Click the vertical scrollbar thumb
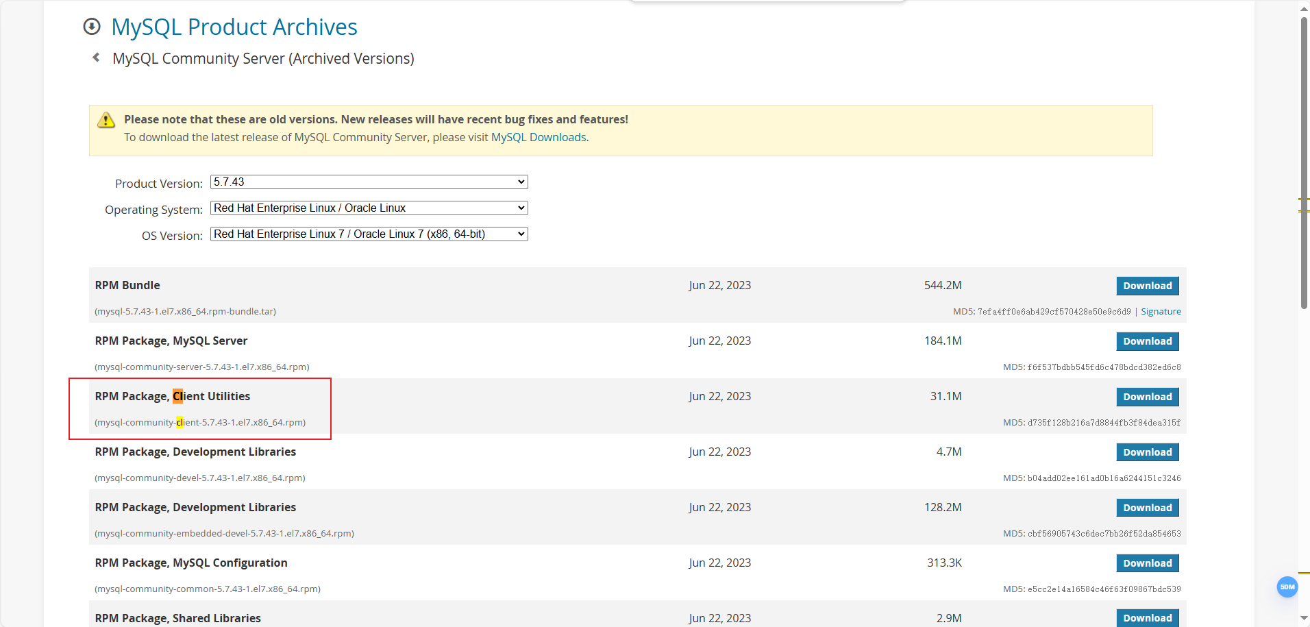The height and width of the screenshot is (627, 1310). click(1304, 164)
